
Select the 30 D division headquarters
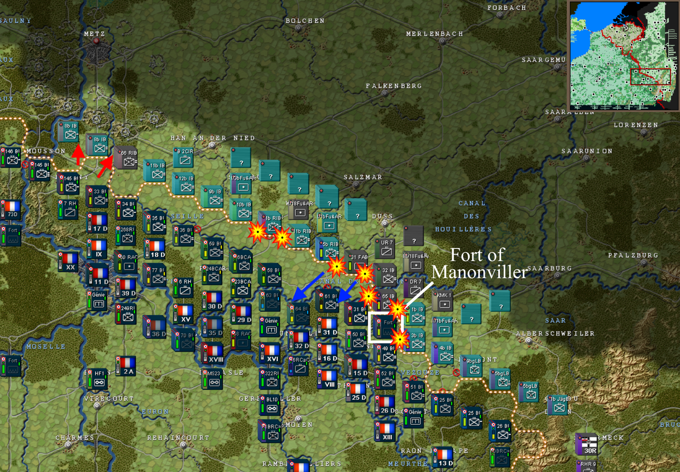click(212, 301)
